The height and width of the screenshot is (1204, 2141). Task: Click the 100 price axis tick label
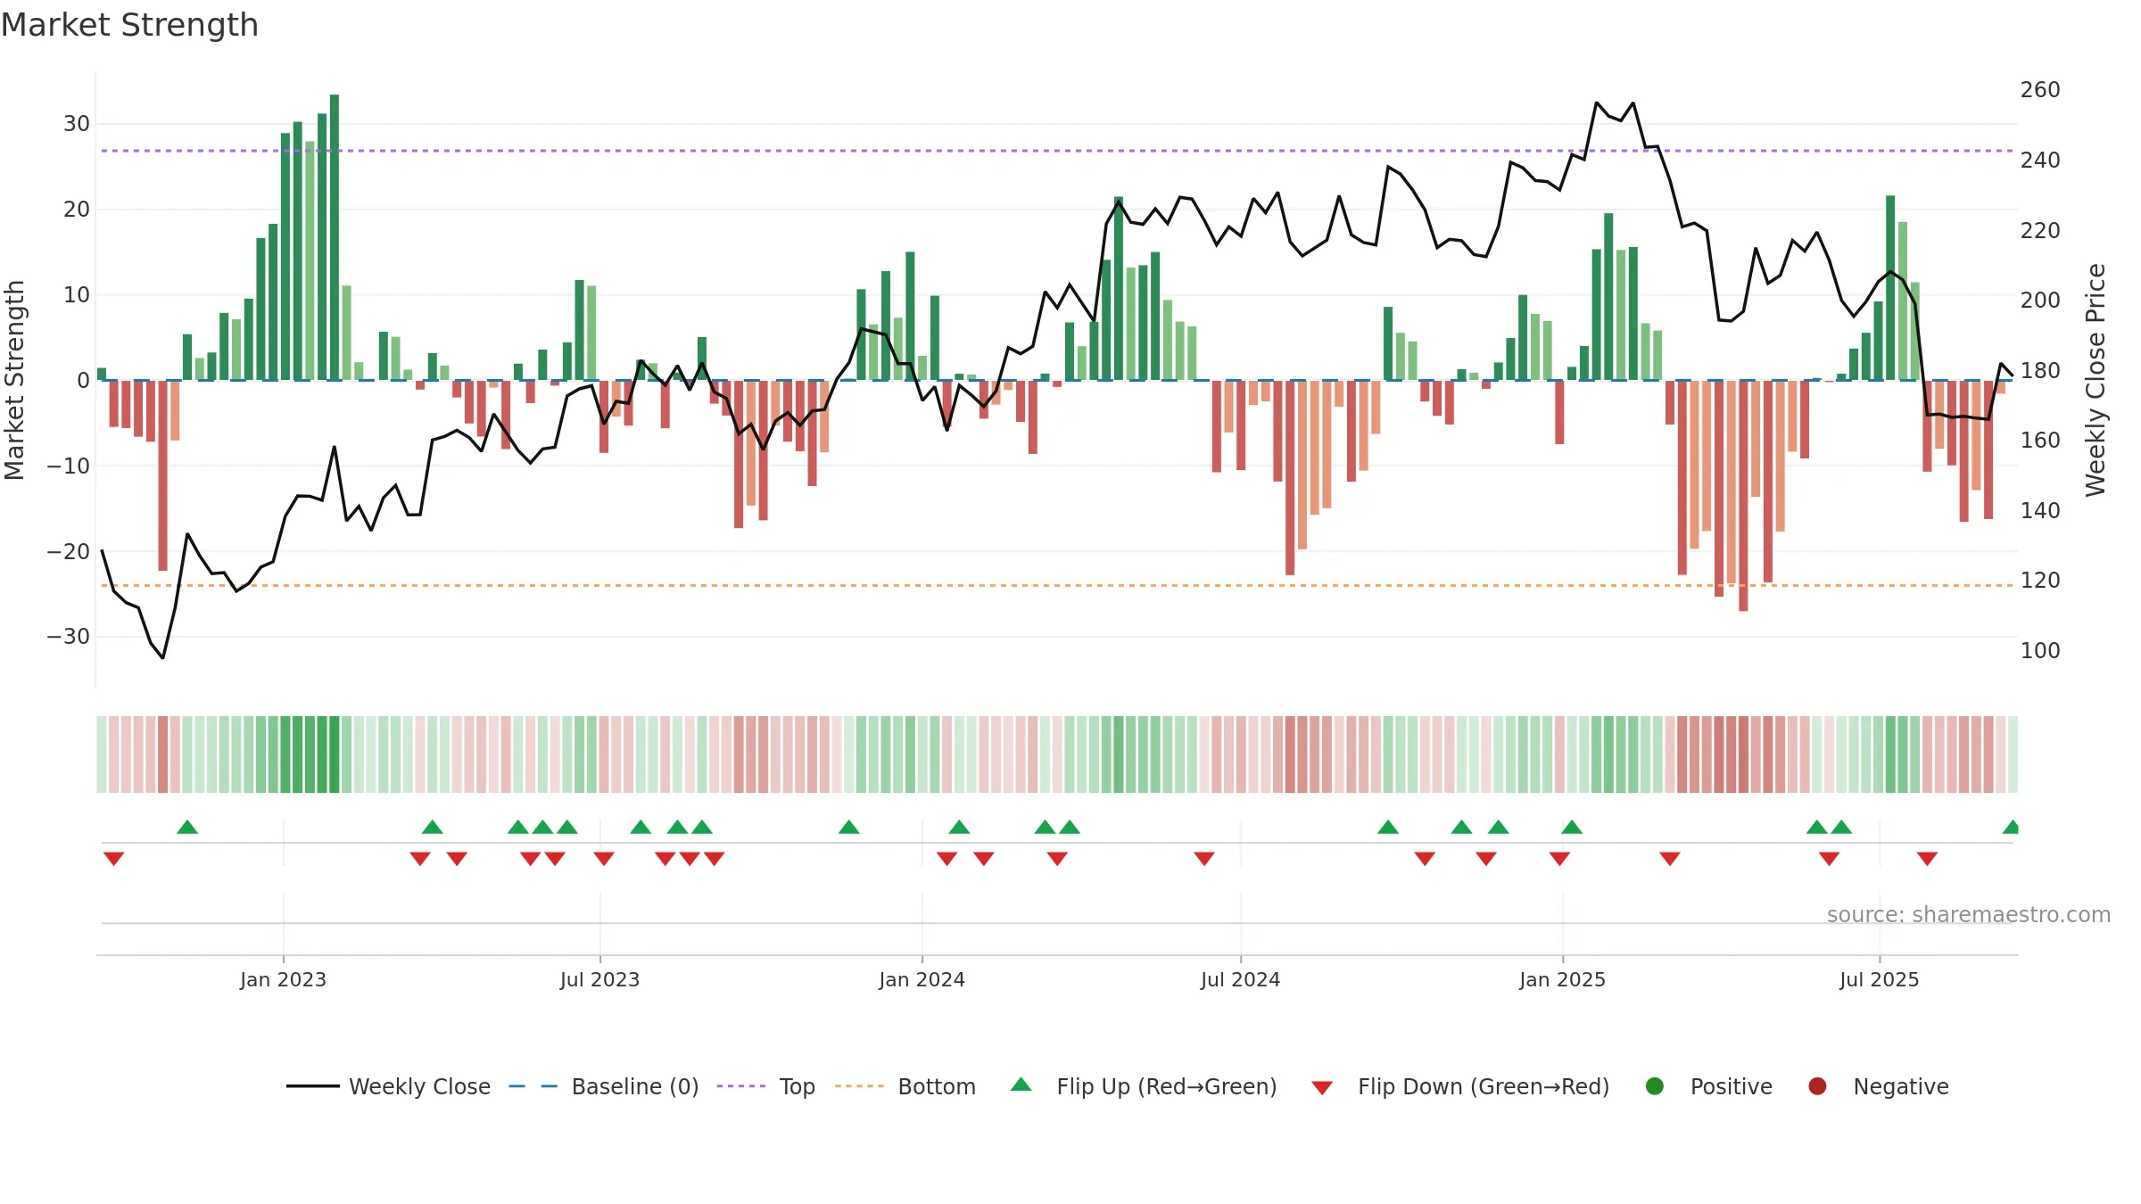click(2040, 650)
